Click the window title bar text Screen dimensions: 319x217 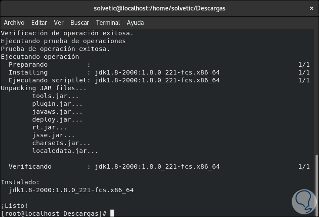click(x=159, y=8)
